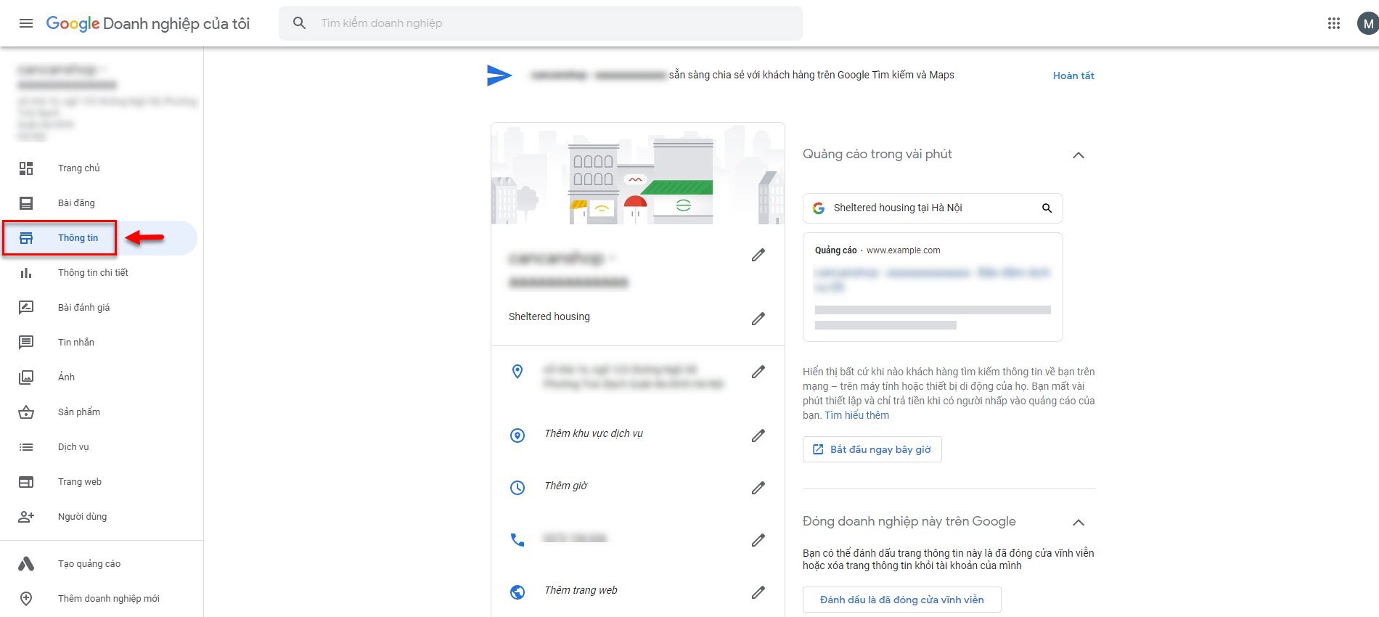Viewport: 1379px width, 617px height.
Task: Click the clock hours icon
Action: click(x=517, y=488)
